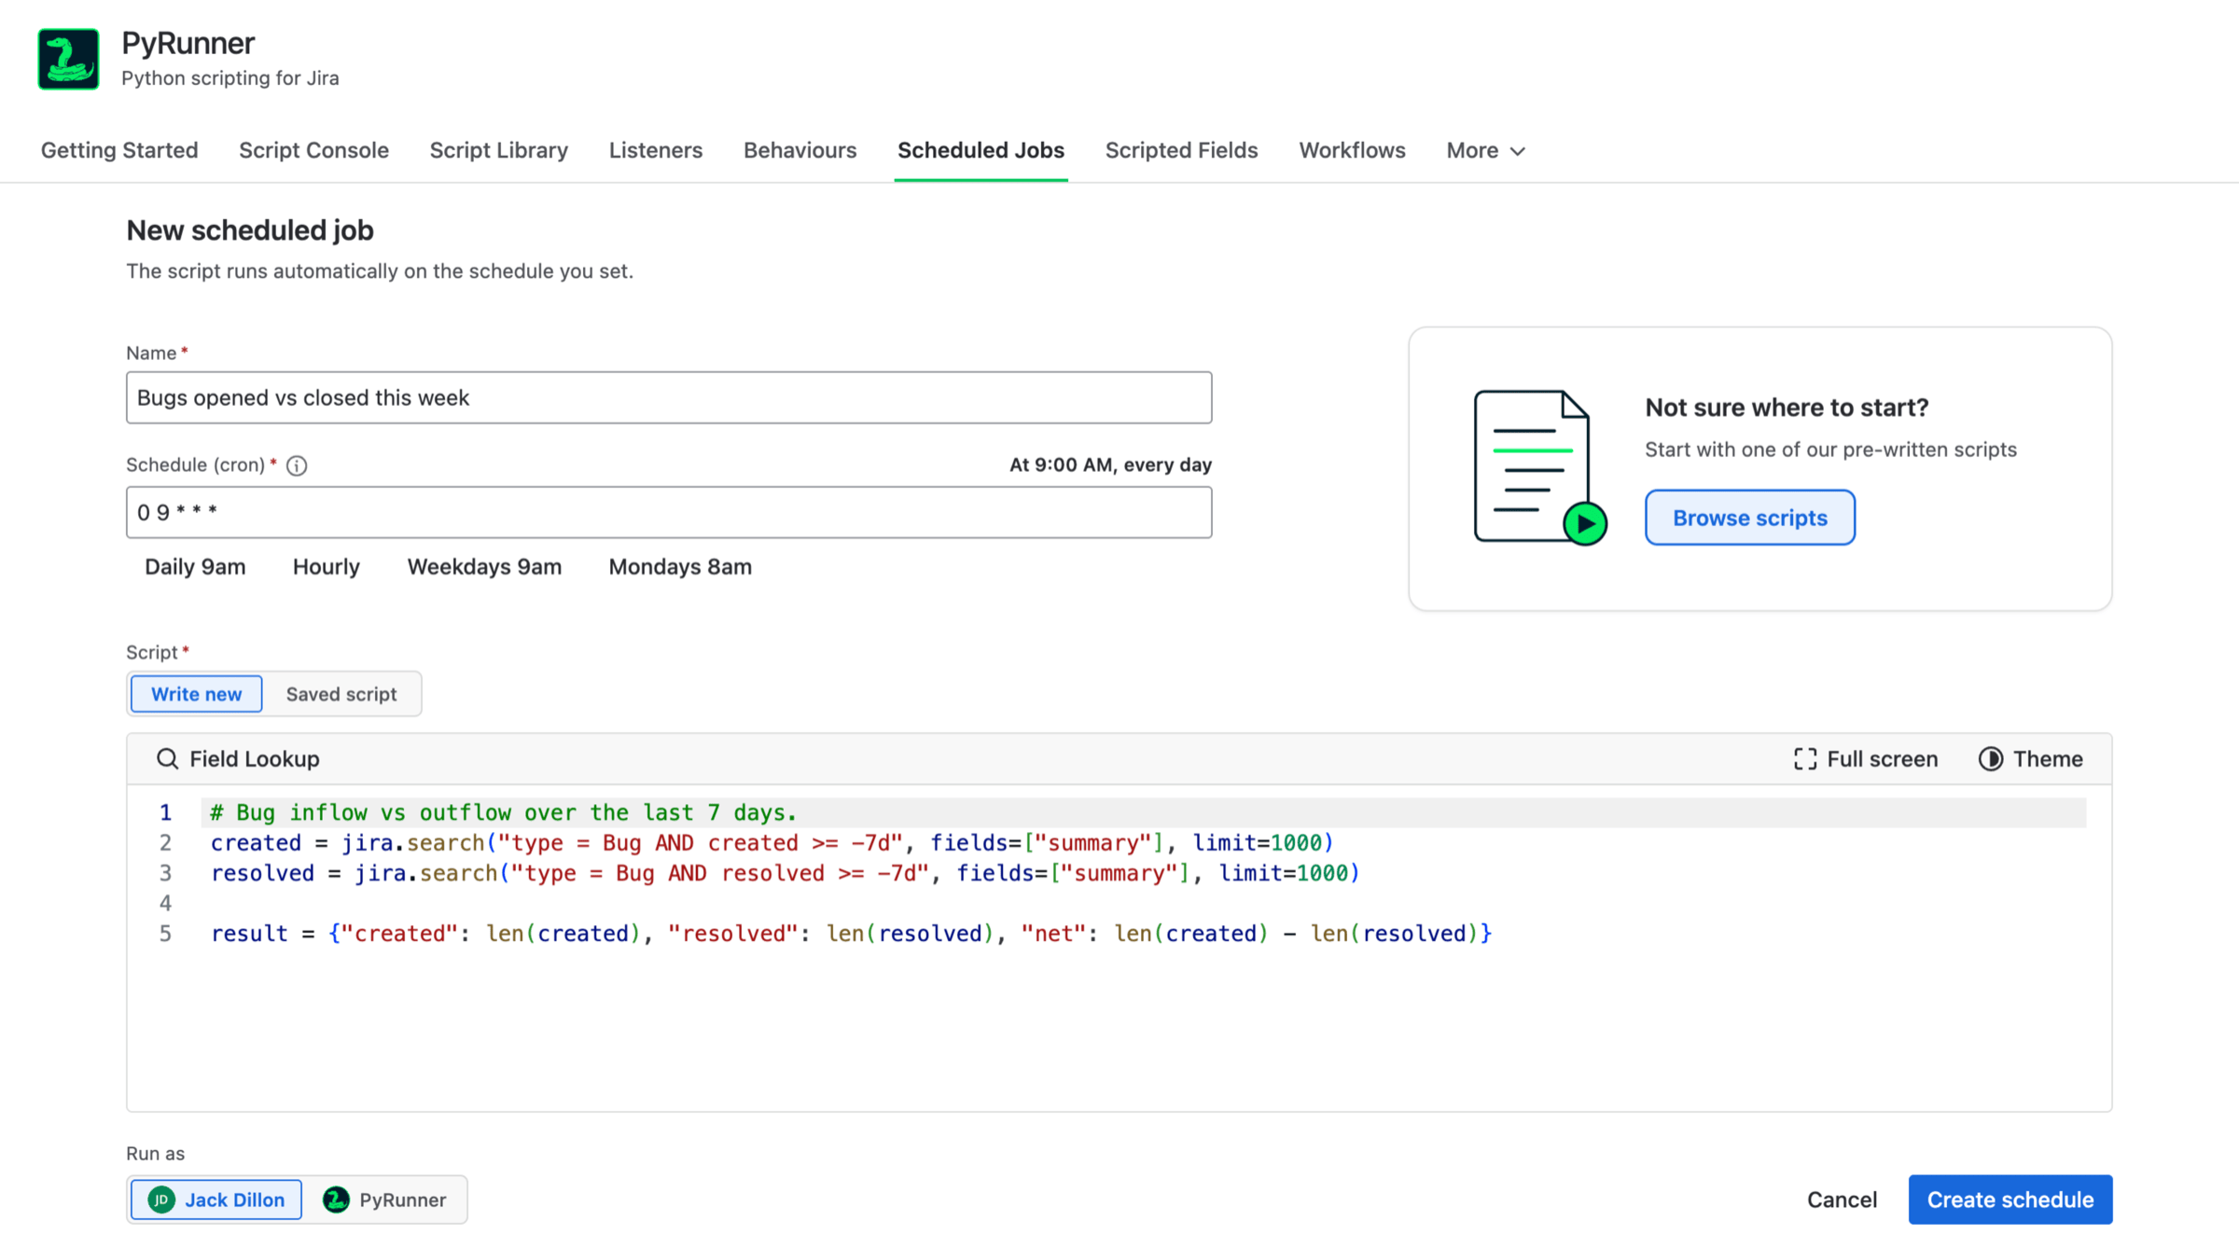The width and height of the screenshot is (2239, 1248).
Task: Apply the Weekdays 9am preset
Action: [x=484, y=566]
